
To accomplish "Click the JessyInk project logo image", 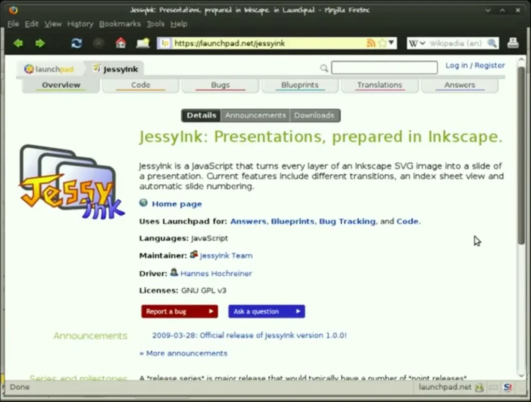I will click(72, 182).
